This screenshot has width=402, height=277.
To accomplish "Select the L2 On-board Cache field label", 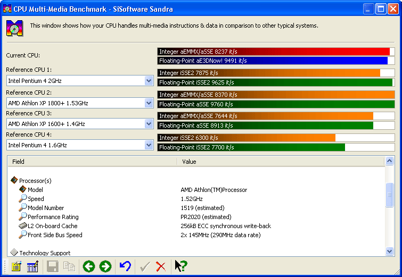I will coord(52,226).
